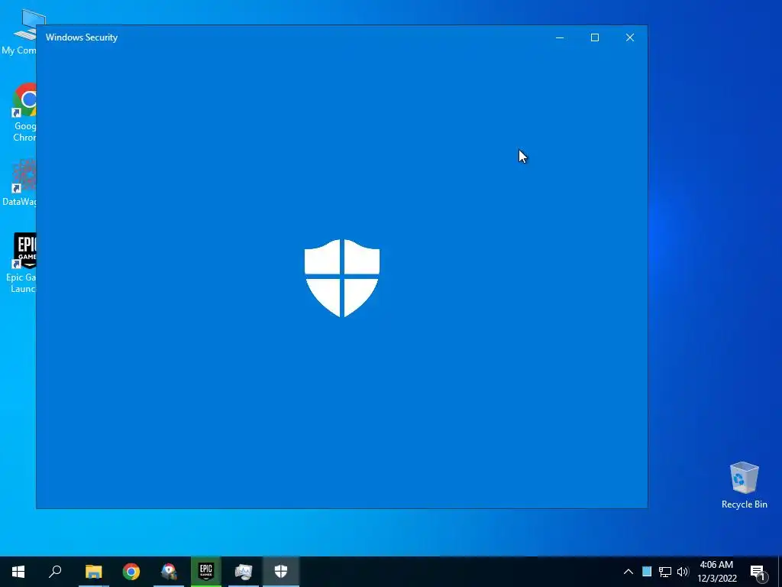Viewport: 782px width, 587px height.
Task: Launch Google Chrome from the taskbar
Action: pos(131,572)
